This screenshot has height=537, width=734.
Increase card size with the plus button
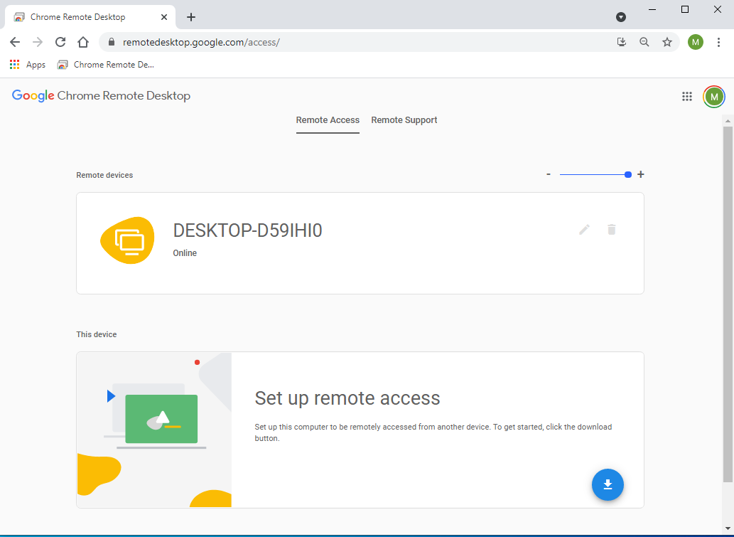pos(641,174)
